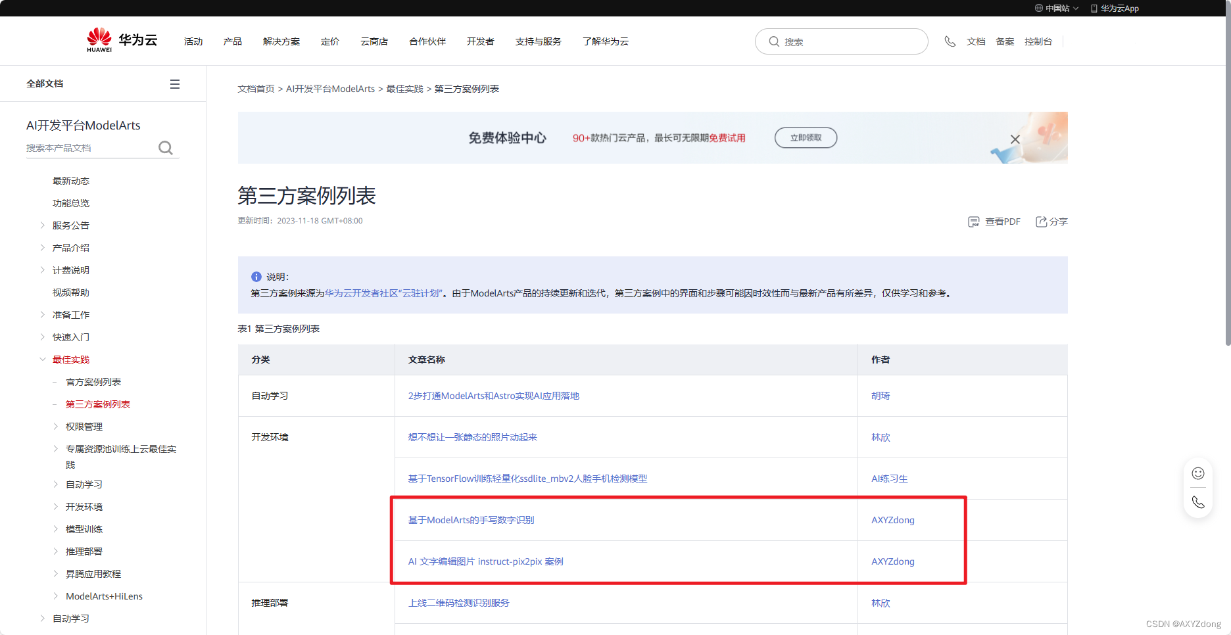Open the 控制台 console link
This screenshot has height=635, width=1231.
pyautogui.click(x=1038, y=41)
